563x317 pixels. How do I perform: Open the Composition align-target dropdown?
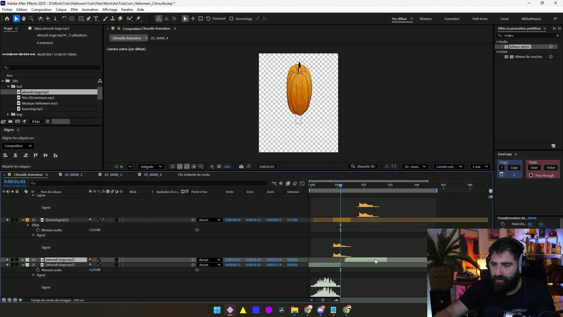tap(18, 146)
